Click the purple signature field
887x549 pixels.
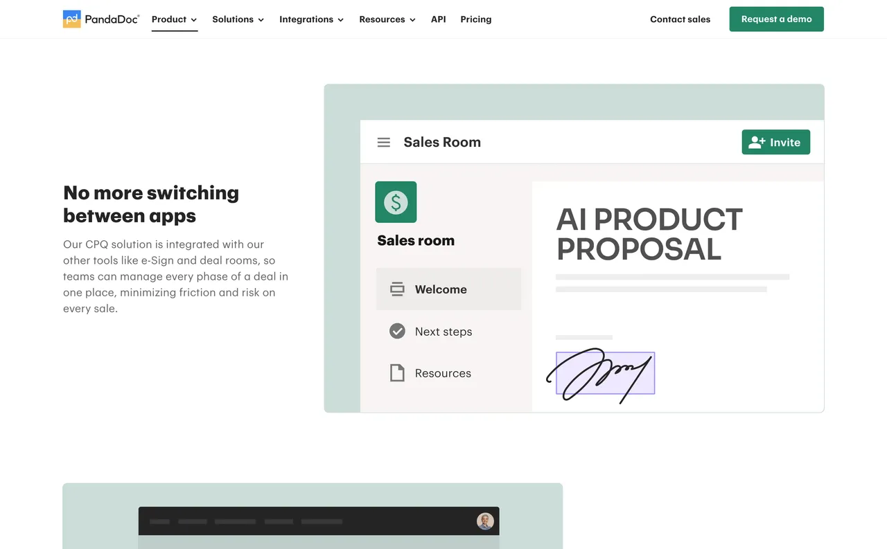605,374
